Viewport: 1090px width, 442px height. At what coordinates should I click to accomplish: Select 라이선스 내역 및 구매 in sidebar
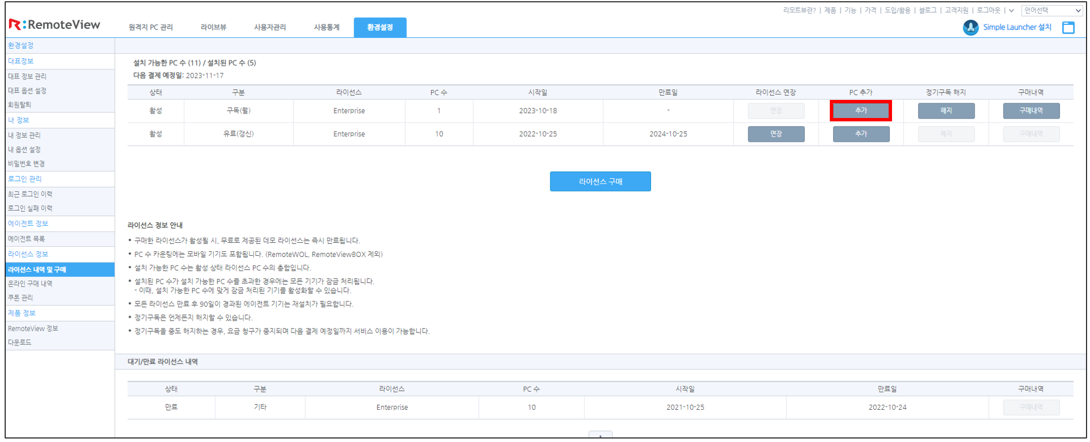click(60, 270)
